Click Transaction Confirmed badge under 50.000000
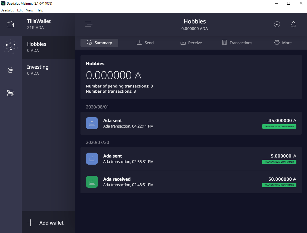 (x=279, y=185)
